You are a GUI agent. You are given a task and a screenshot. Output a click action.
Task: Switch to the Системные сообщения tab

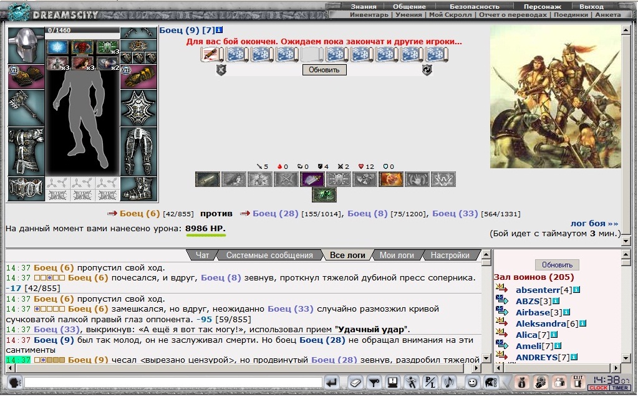pos(269,255)
